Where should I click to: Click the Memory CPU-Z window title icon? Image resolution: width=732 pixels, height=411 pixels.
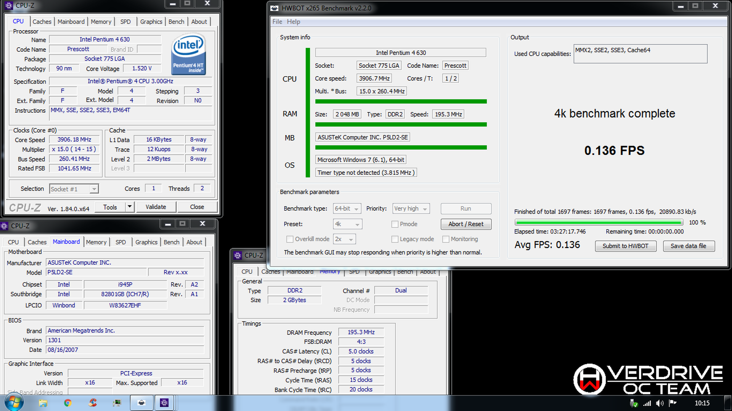pos(238,255)
